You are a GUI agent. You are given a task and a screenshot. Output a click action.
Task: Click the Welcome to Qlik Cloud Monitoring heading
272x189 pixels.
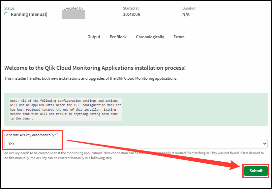click(95, 68)
